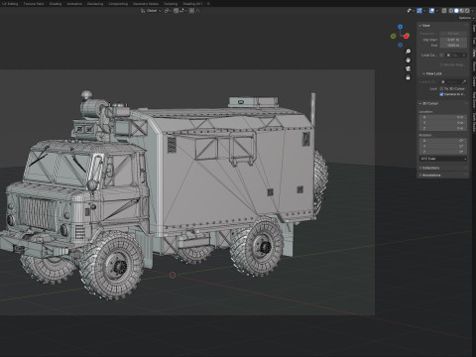476x357 pixels.
Task: Open the Compositing workspace tab
Action: [x=118, y=4]
